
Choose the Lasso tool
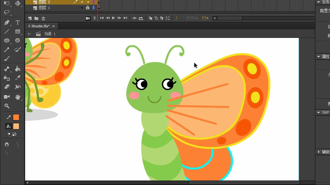7,13
